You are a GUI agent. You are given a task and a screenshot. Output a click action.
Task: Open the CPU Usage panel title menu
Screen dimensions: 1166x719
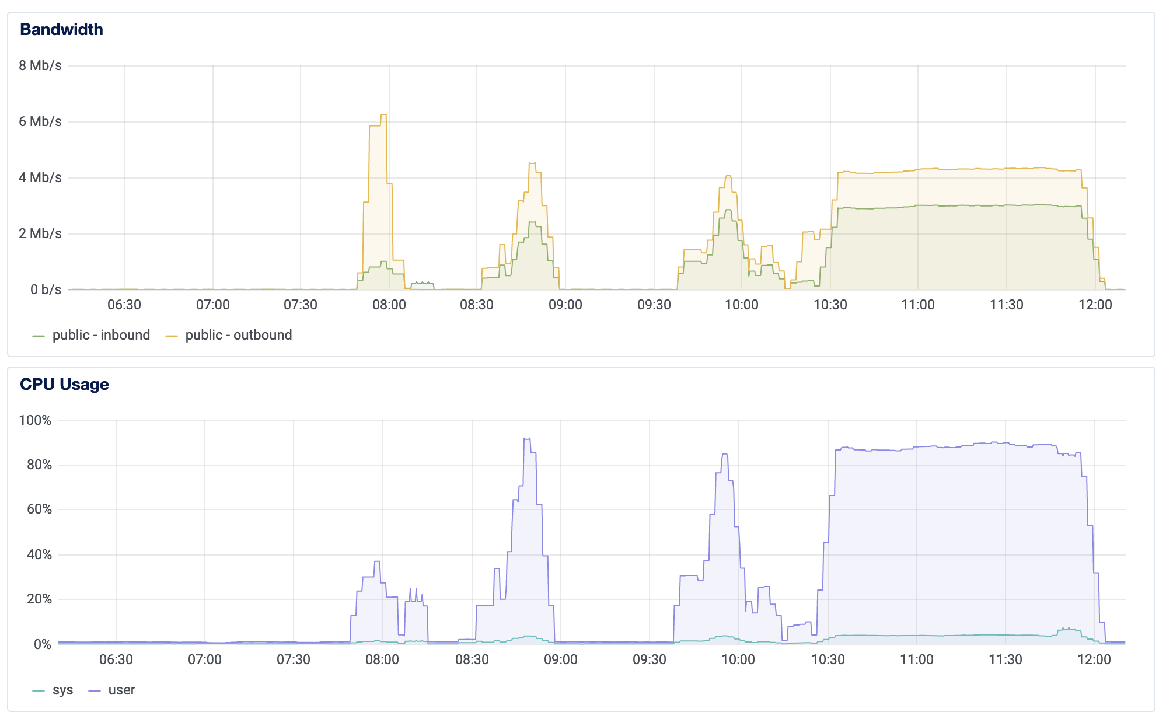coord(64,384)
